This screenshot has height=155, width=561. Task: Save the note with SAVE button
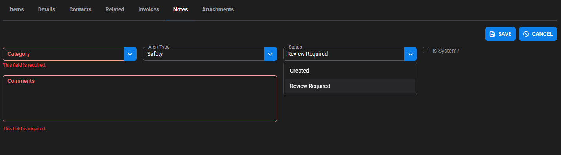coord(500,34)
